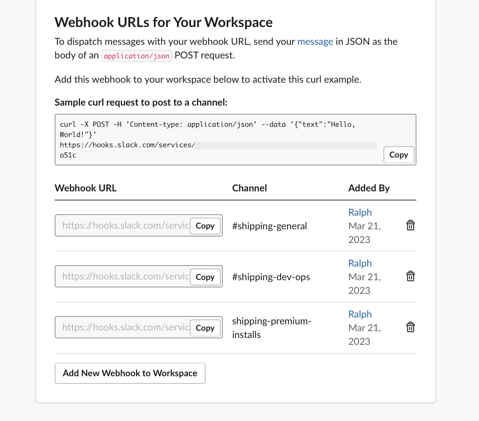Copy the #shipping-general webhook URL
Screen dimensions: 479x421
(x=205, y=226)
